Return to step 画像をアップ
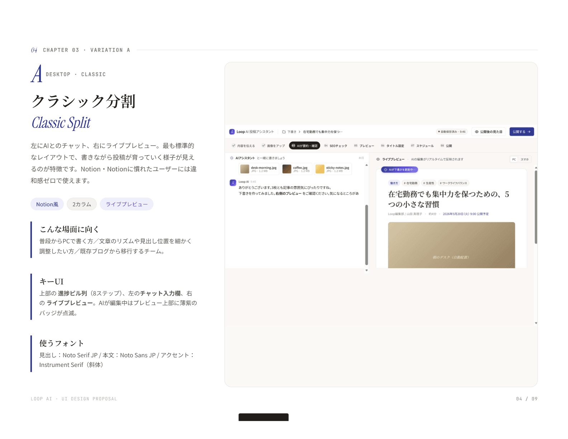Screen dimensions: 568x439 point(273,146)
